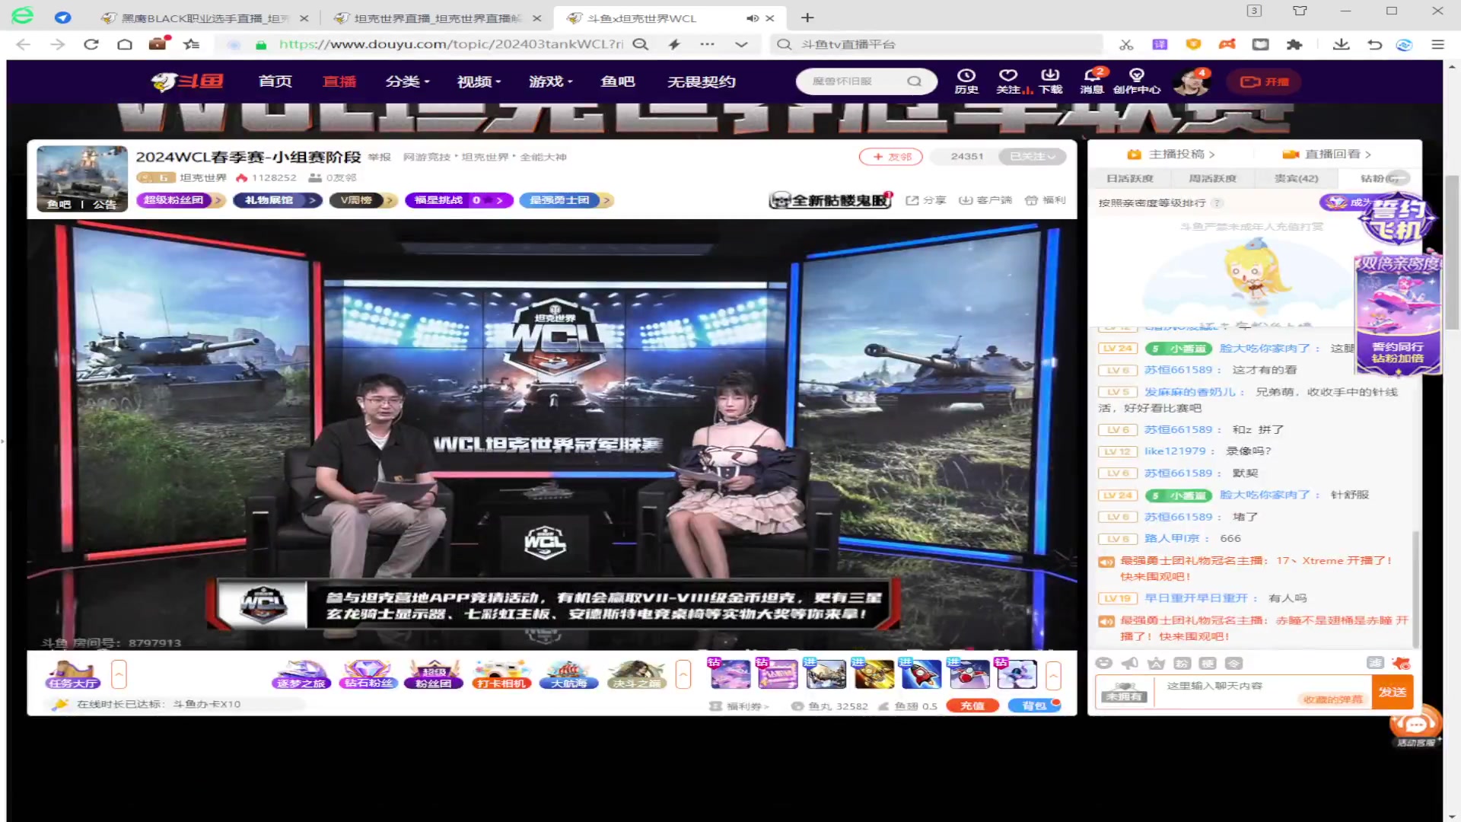Open the emoji picker in chat toolbar

1104,663
